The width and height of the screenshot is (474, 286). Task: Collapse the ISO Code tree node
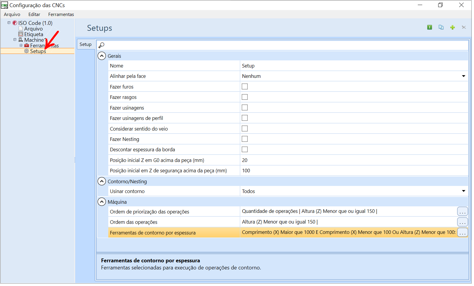(x=9, y=23)
